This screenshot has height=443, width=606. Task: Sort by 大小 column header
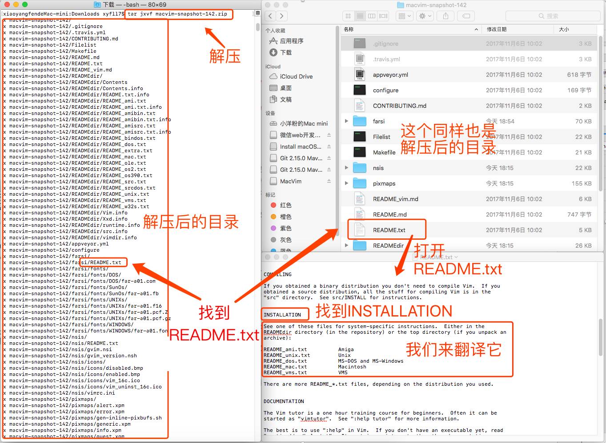pyautogui.click(x=574, y=29)
